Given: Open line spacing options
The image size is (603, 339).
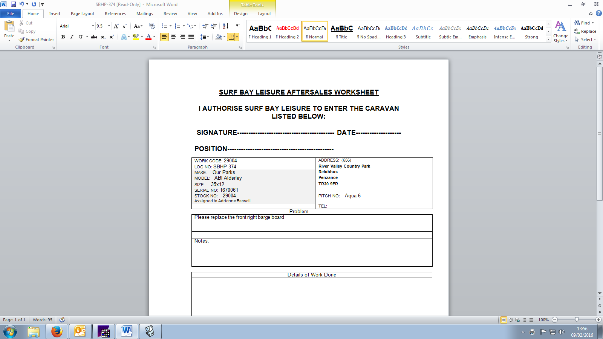Looking at the screenshot, I should point(204,37).
